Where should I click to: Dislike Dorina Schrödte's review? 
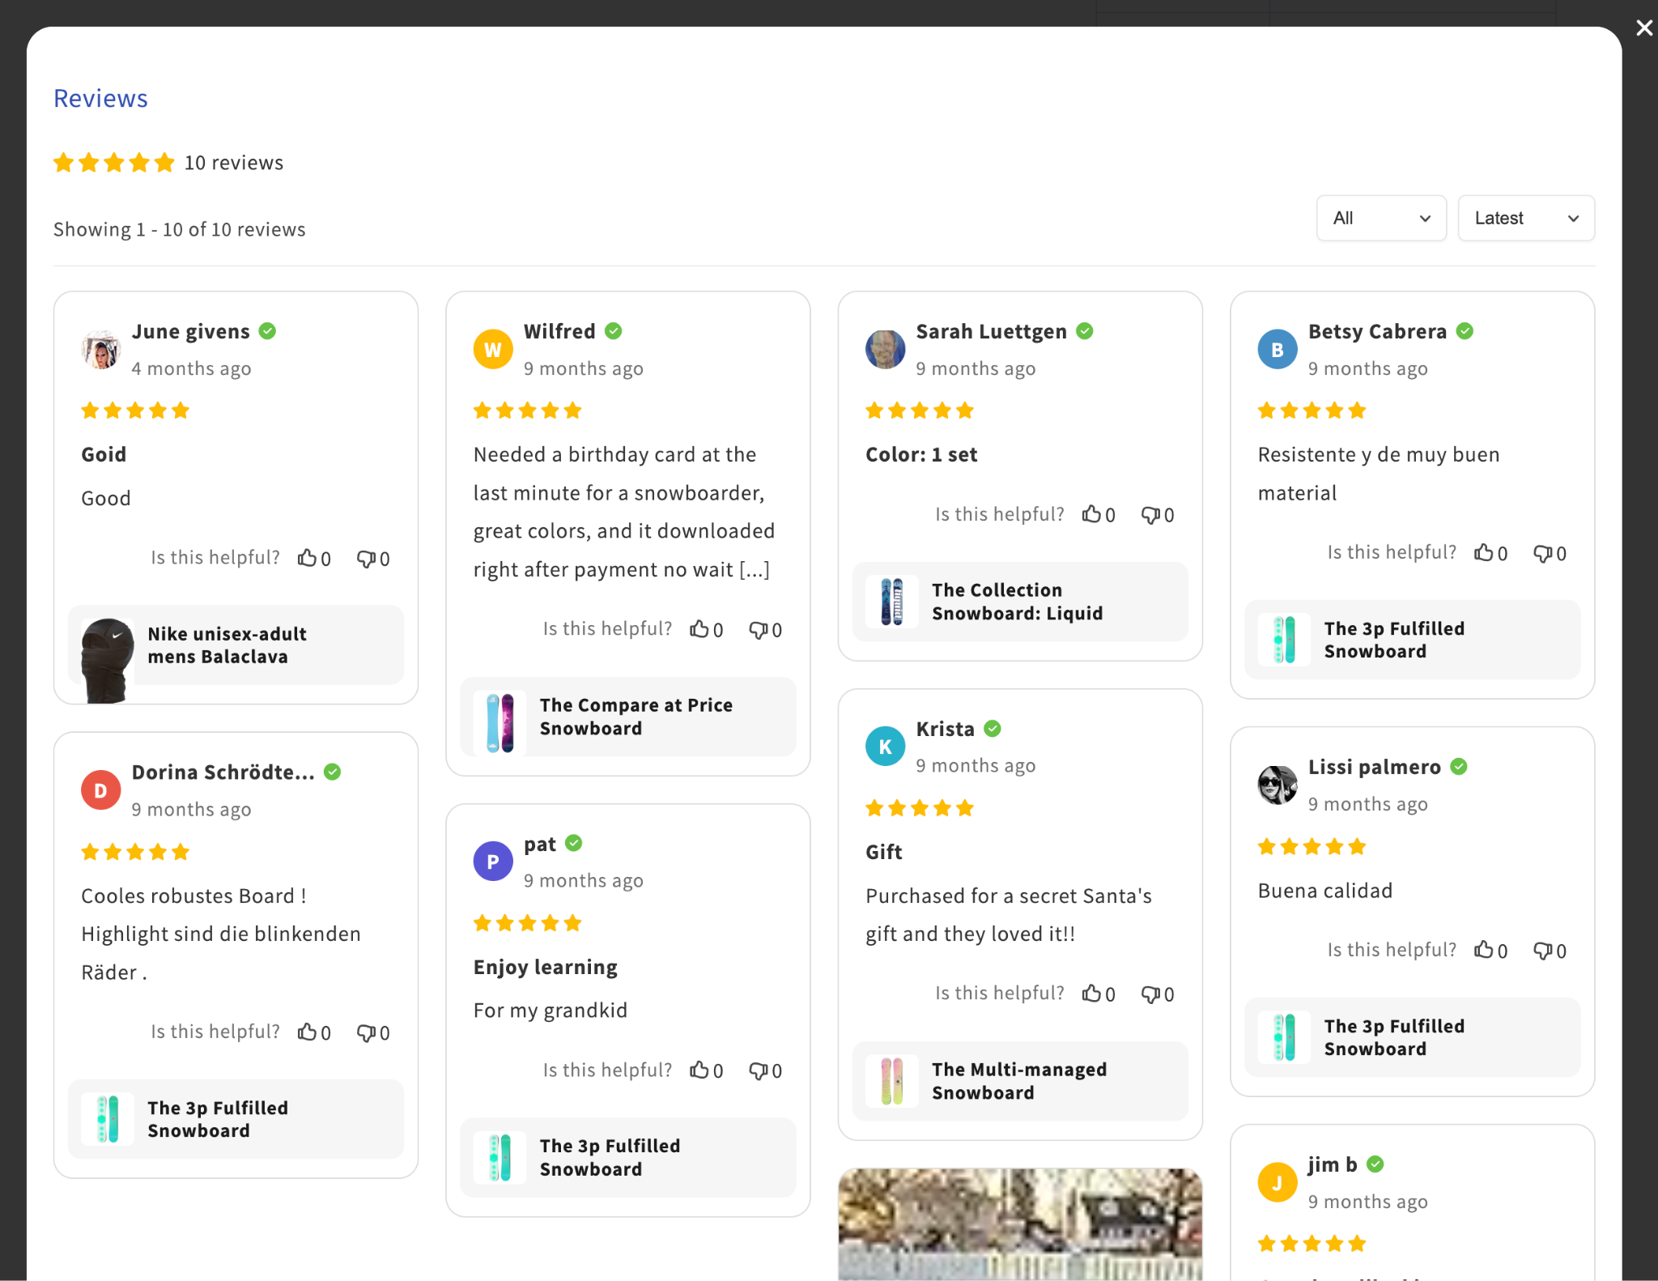[x=366, y=1032]
